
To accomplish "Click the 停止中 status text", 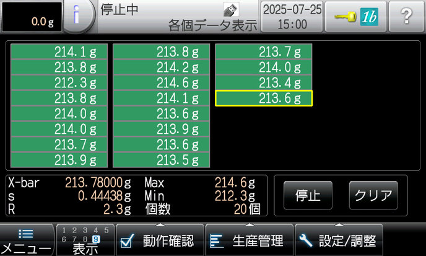I will [120, 9].
